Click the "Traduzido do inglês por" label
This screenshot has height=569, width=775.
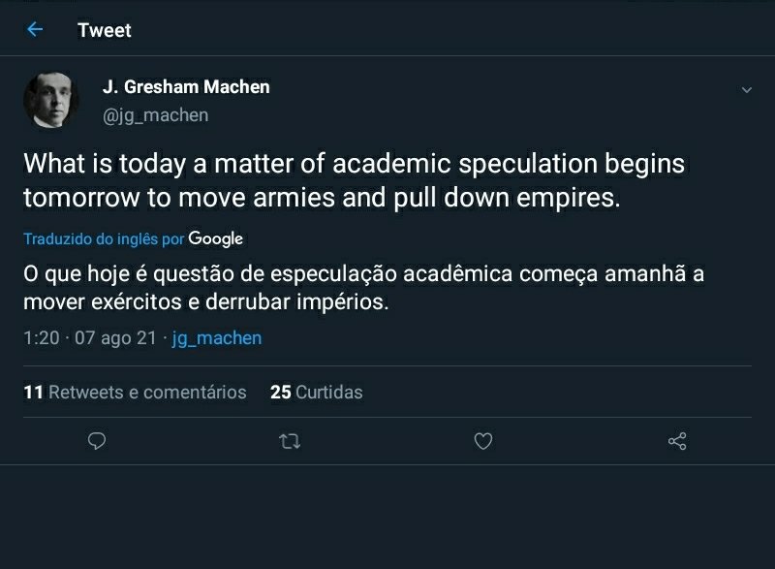[104, 238]
